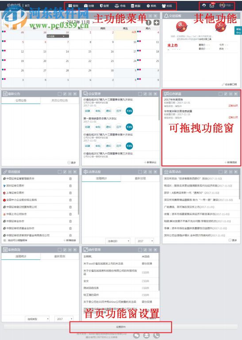Open the 2017 year dropdown in 法律法规 panel
This screenshot has width=242, height=340.
click(x=145, y=241)
